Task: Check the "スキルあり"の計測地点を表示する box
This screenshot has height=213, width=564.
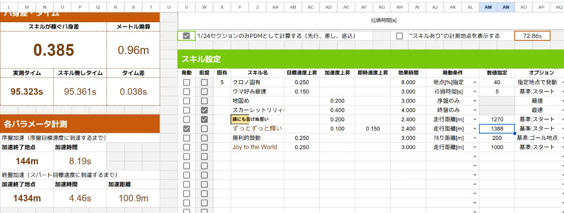Action: (399, 36)
